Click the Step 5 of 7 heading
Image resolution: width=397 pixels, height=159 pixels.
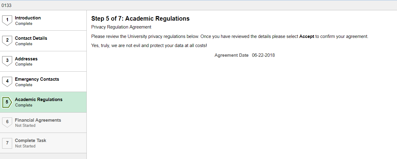point(140,19)
